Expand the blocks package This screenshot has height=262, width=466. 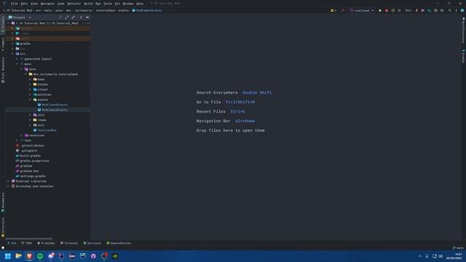(x=30, y=84)
